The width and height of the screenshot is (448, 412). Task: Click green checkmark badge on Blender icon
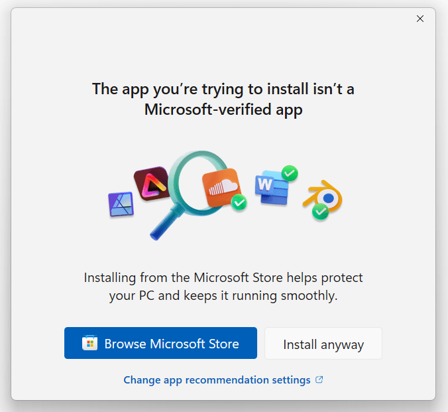[321, 211]
